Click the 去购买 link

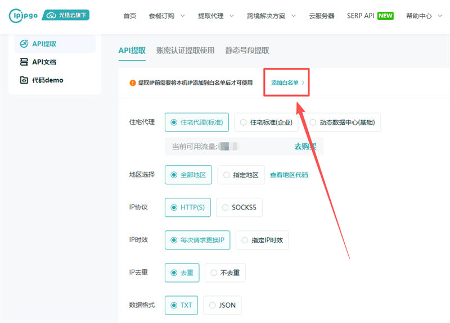305,147
